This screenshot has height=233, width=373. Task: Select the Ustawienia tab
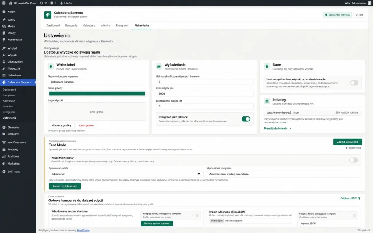142,25
